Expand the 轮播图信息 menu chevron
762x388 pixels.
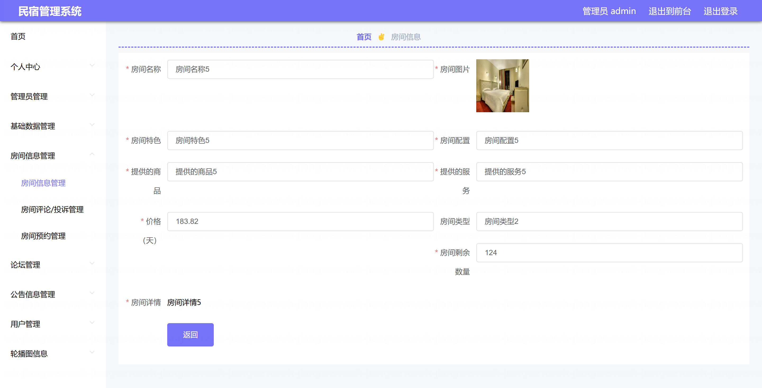coord(92,352)
